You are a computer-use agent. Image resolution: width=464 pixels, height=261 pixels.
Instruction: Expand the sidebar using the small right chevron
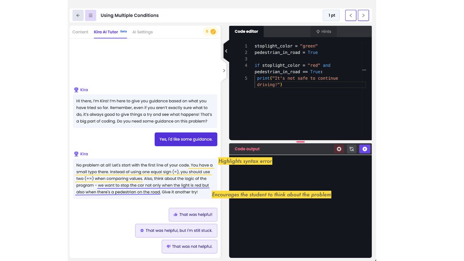224,70
